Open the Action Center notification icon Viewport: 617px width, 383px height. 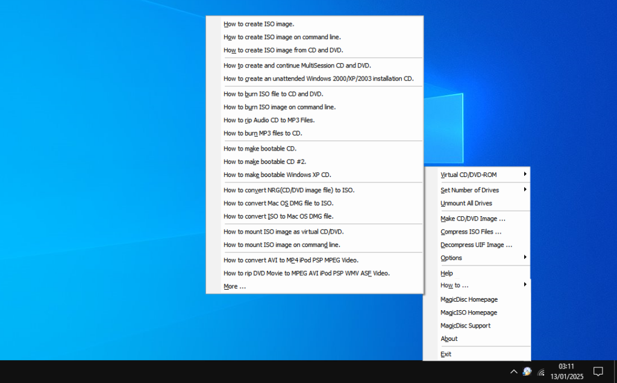pyautogui.click(x=597, y=371)
